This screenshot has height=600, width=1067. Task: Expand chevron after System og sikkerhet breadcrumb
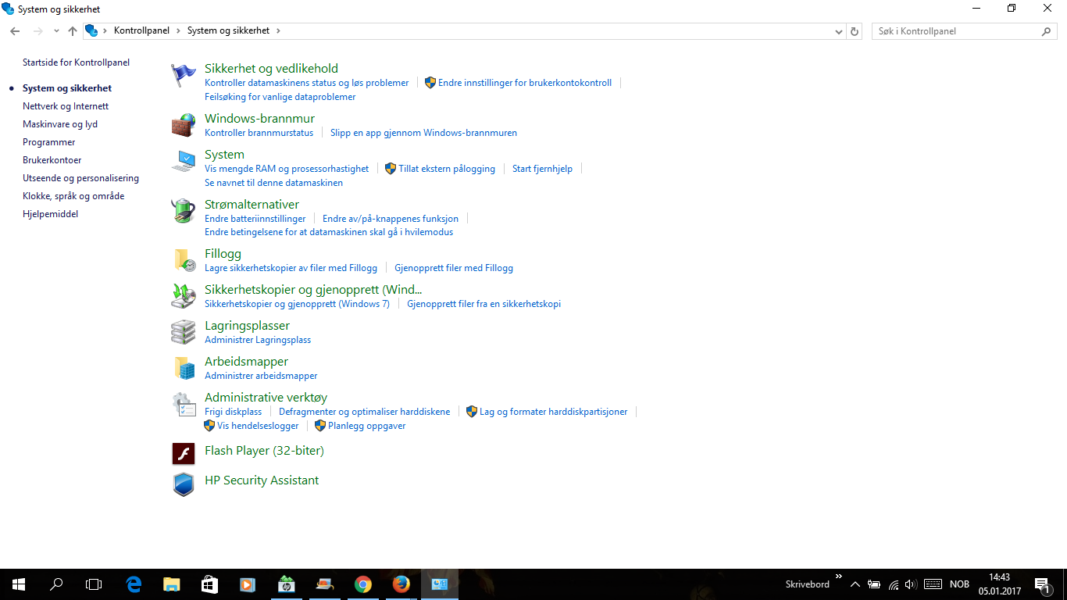[x=278, y=30]
